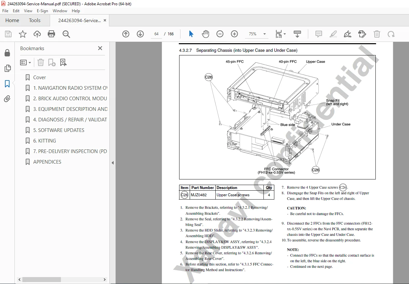Collapse the navigation pane arrow
The image size is (409, 284).
coord(113,163)
